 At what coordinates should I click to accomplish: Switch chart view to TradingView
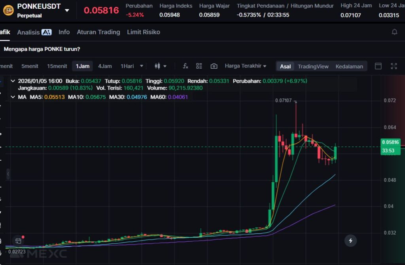point(313,66)
